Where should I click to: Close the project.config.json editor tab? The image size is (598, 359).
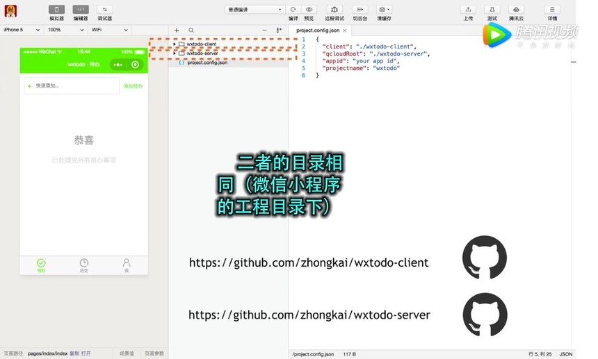[x=345, y=31]
